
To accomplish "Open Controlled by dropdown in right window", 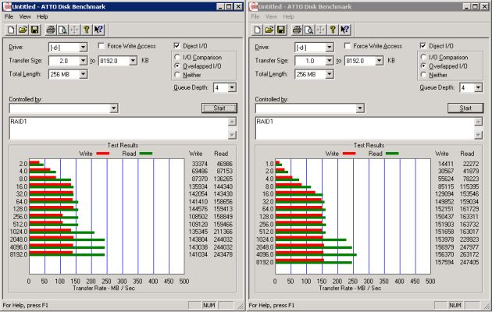I will click(360, 108).
